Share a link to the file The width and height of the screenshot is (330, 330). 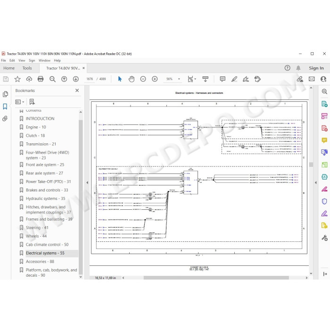point(300,79)
